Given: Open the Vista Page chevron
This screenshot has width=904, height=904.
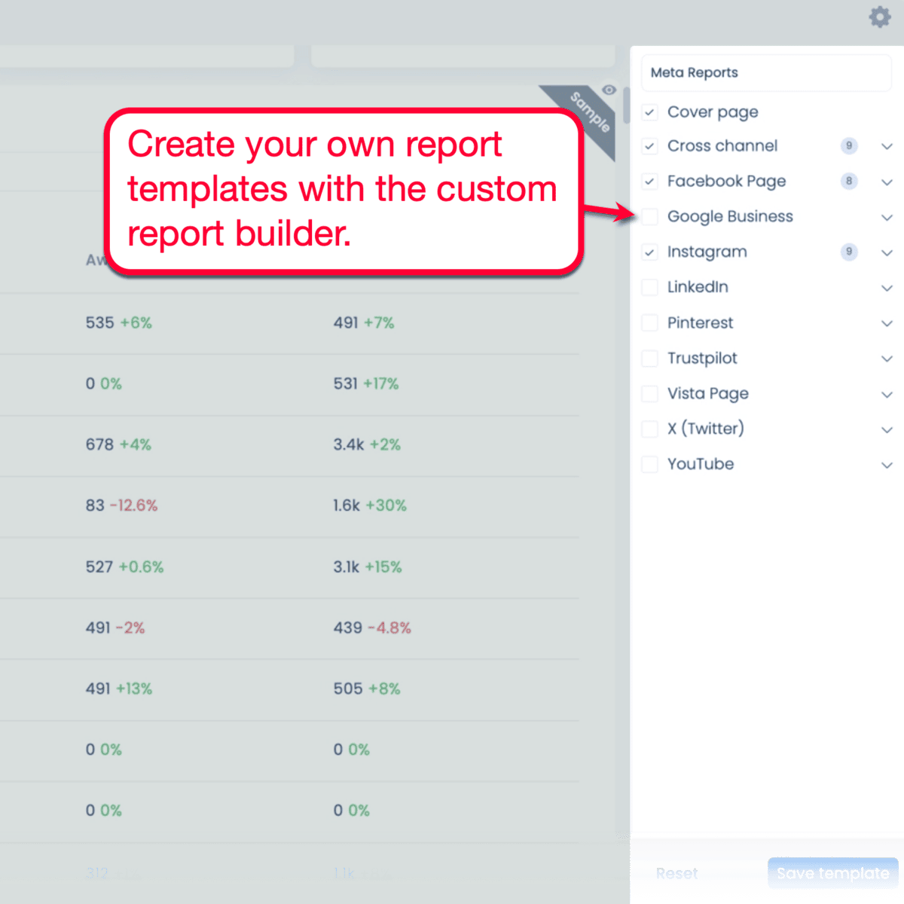Looking at the screenshot, I should point(887,394).
